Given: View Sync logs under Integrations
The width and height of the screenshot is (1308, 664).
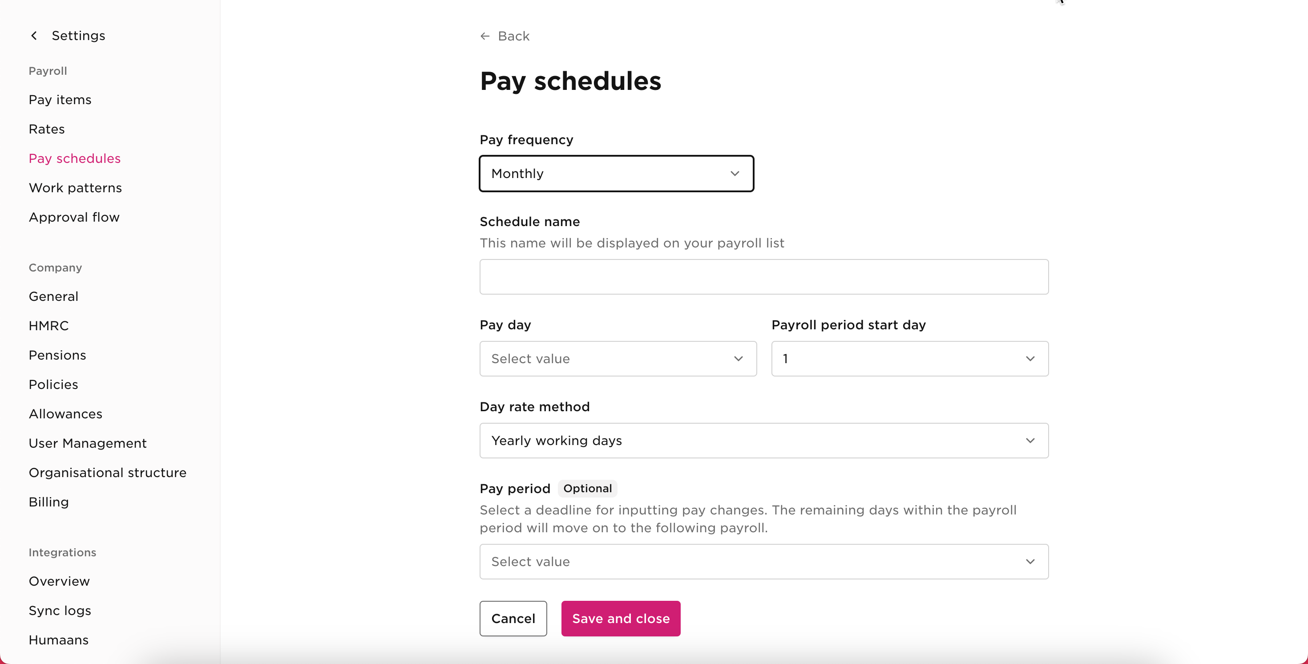Looking at the screenshot, I should click(x=60, y=611).
